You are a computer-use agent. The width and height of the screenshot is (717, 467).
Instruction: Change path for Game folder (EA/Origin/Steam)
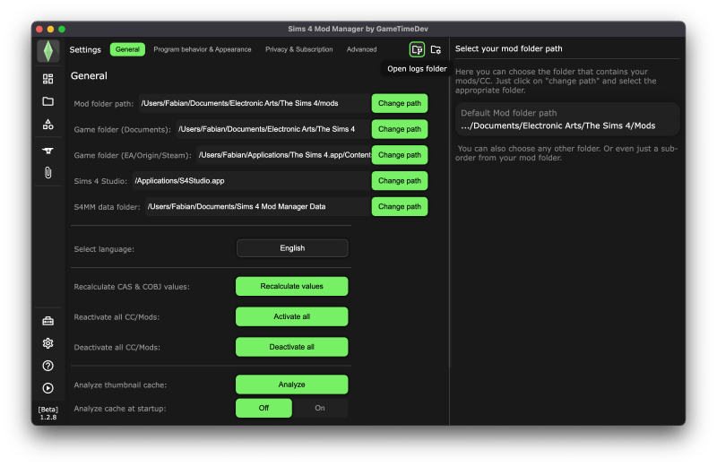[x=400, y=155]
